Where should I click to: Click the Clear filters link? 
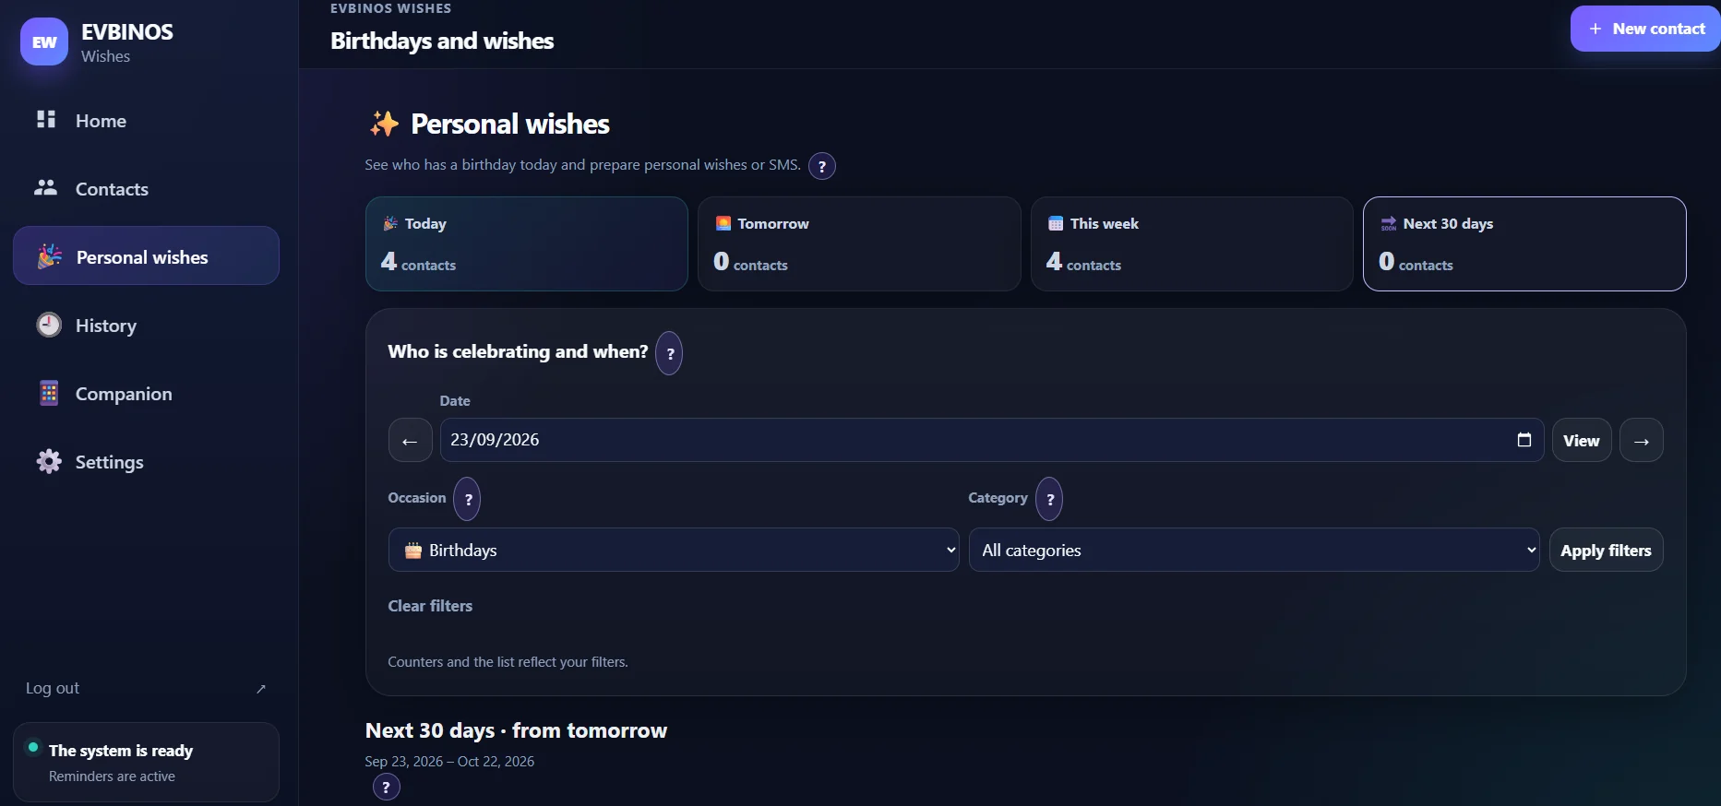pos(430,606)
